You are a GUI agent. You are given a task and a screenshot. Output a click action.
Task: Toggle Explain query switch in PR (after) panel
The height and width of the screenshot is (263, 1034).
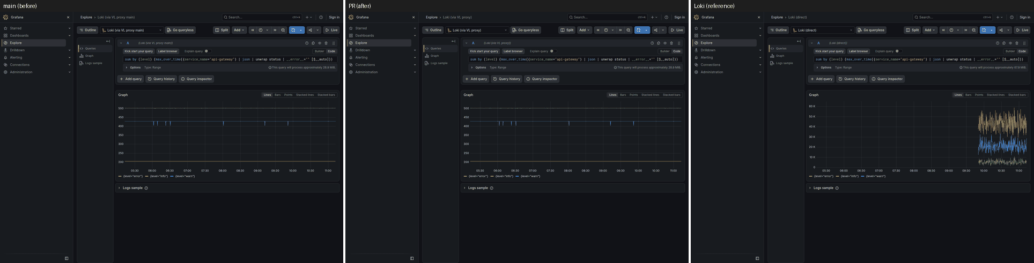click(553, 51)
